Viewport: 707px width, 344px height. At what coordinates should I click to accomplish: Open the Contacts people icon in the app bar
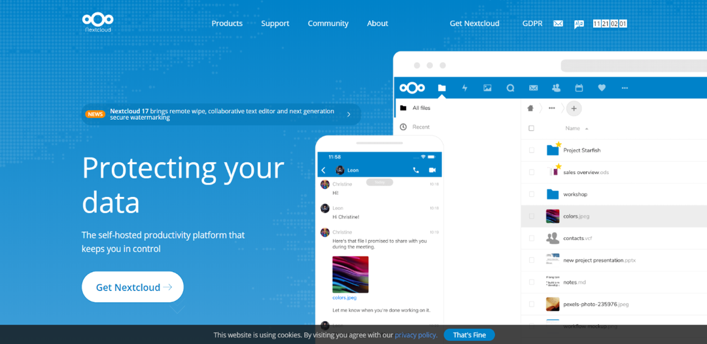point(557,88)
